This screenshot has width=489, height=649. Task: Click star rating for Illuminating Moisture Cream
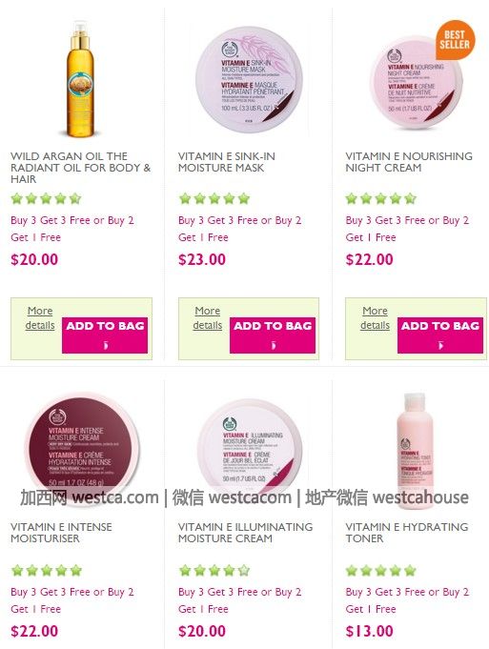(x=214, y=570)
